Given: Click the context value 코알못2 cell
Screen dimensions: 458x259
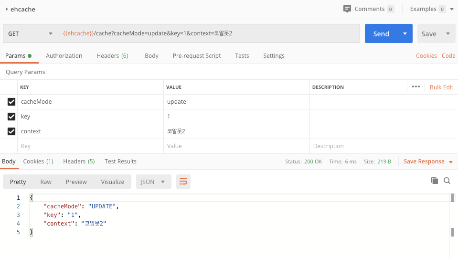Looking at the screenshot, I should [x=236, y=131].
